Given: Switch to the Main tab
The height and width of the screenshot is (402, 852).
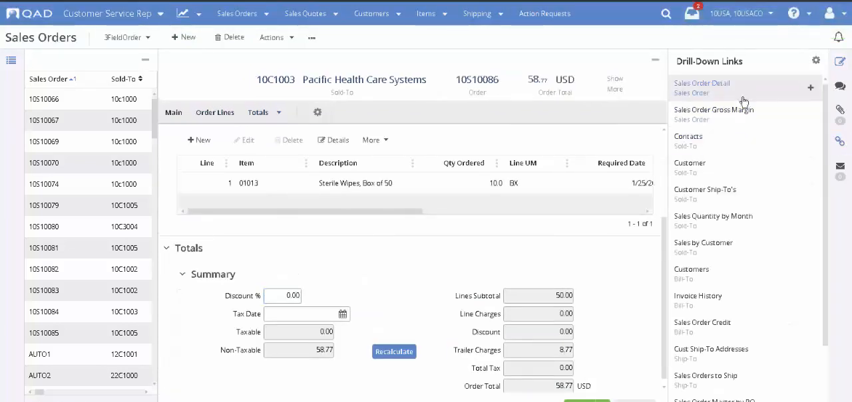Looking at the screenshot, I should coord(174,112).
